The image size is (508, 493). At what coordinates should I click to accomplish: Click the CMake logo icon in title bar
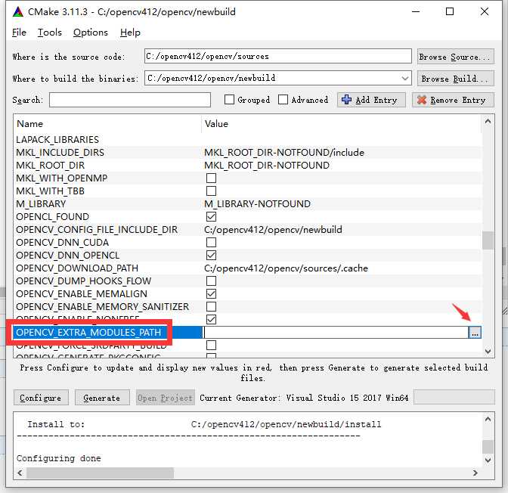(x=18, y=12)
